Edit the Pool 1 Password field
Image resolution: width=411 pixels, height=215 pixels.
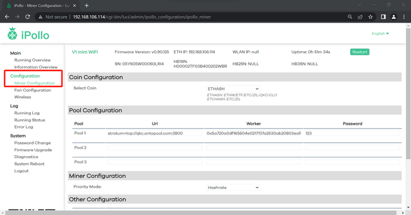[x=352, y=133]
